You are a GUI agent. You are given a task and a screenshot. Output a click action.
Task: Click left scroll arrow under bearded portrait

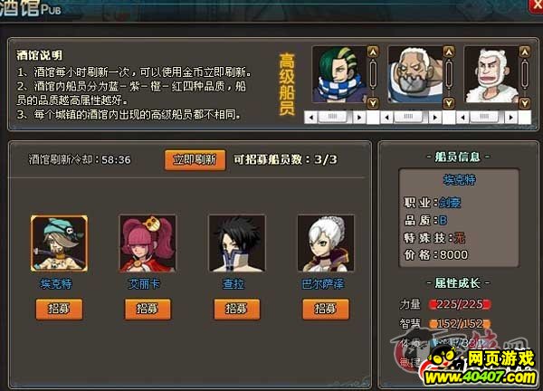(386, 118)
